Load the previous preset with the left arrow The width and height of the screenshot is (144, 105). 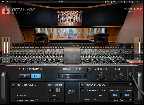(108, 2)
